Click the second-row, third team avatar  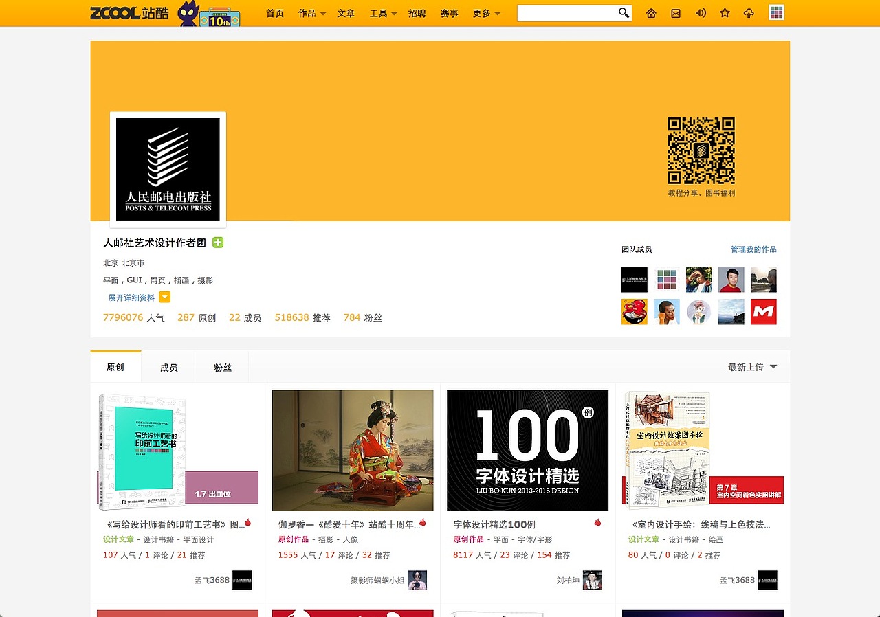pyautogui.click(x=699, y=312)
